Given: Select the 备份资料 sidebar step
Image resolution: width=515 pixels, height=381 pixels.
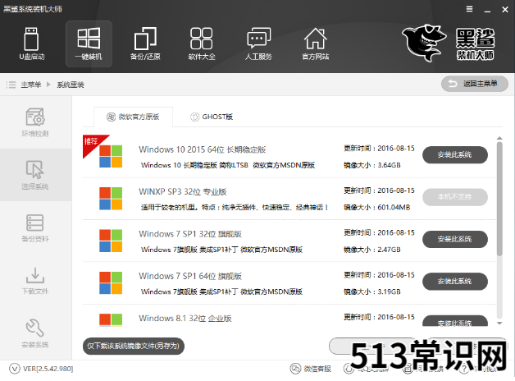Looking at the screenshot, I should (x=35, y=227).
